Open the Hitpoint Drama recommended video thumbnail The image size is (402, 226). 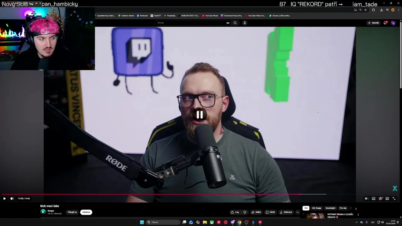(x=315, y=216)
